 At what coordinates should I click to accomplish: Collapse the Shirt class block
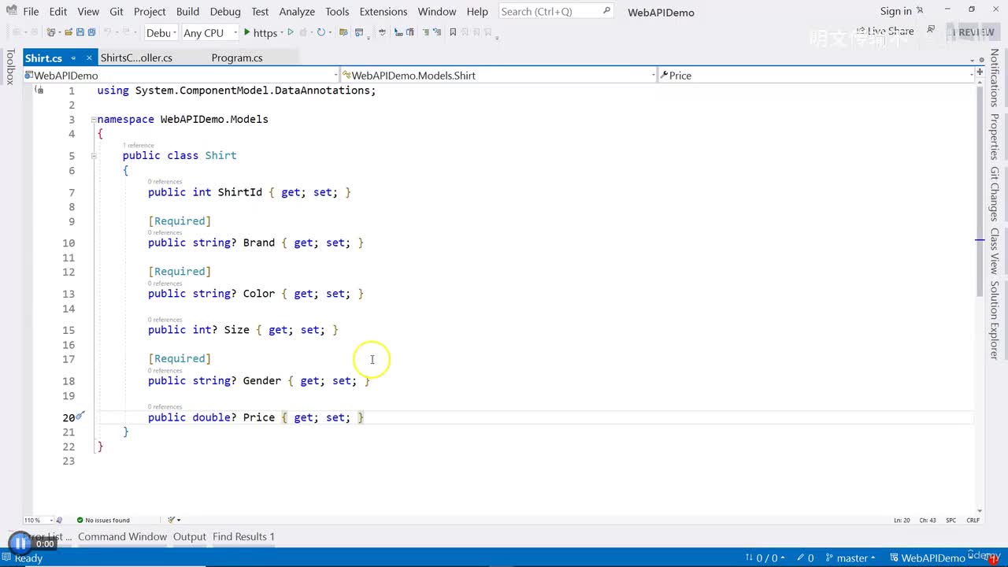click(94, 156)
